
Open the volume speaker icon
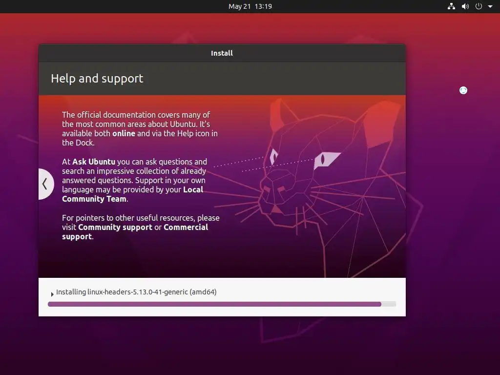[x=465, y=6]
